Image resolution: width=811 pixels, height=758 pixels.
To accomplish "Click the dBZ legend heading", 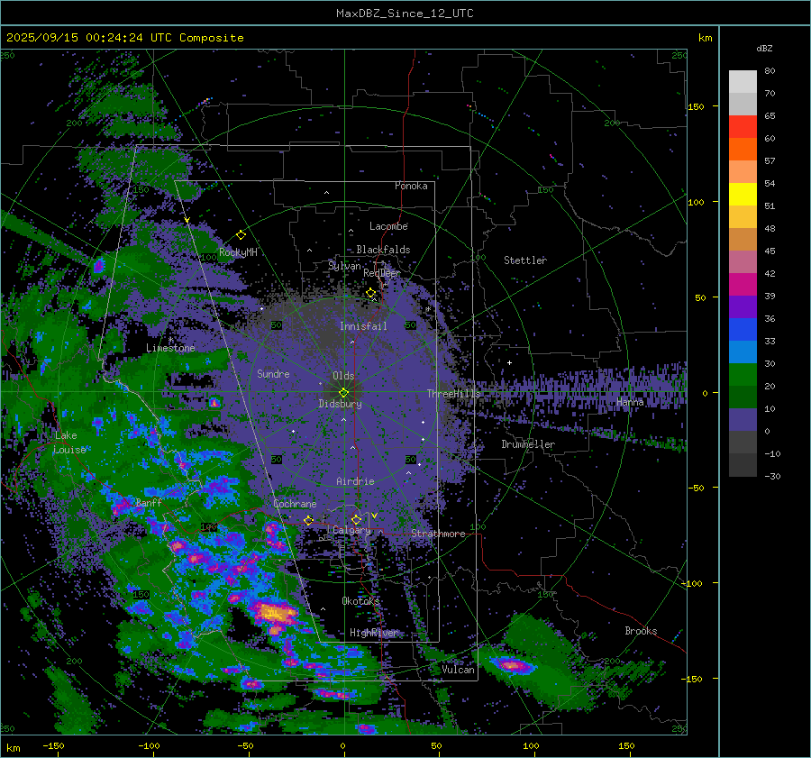I will coord(764,49).
